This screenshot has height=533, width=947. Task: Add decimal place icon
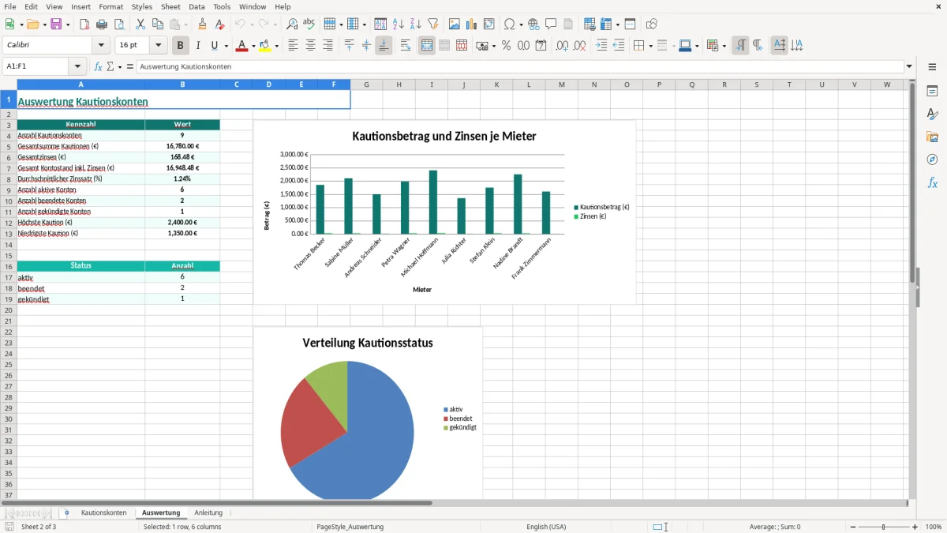[562, 46]
